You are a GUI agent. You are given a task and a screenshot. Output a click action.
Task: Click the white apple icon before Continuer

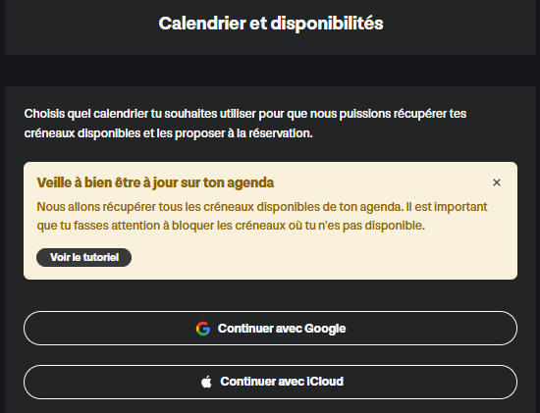[x=206, y=382]
